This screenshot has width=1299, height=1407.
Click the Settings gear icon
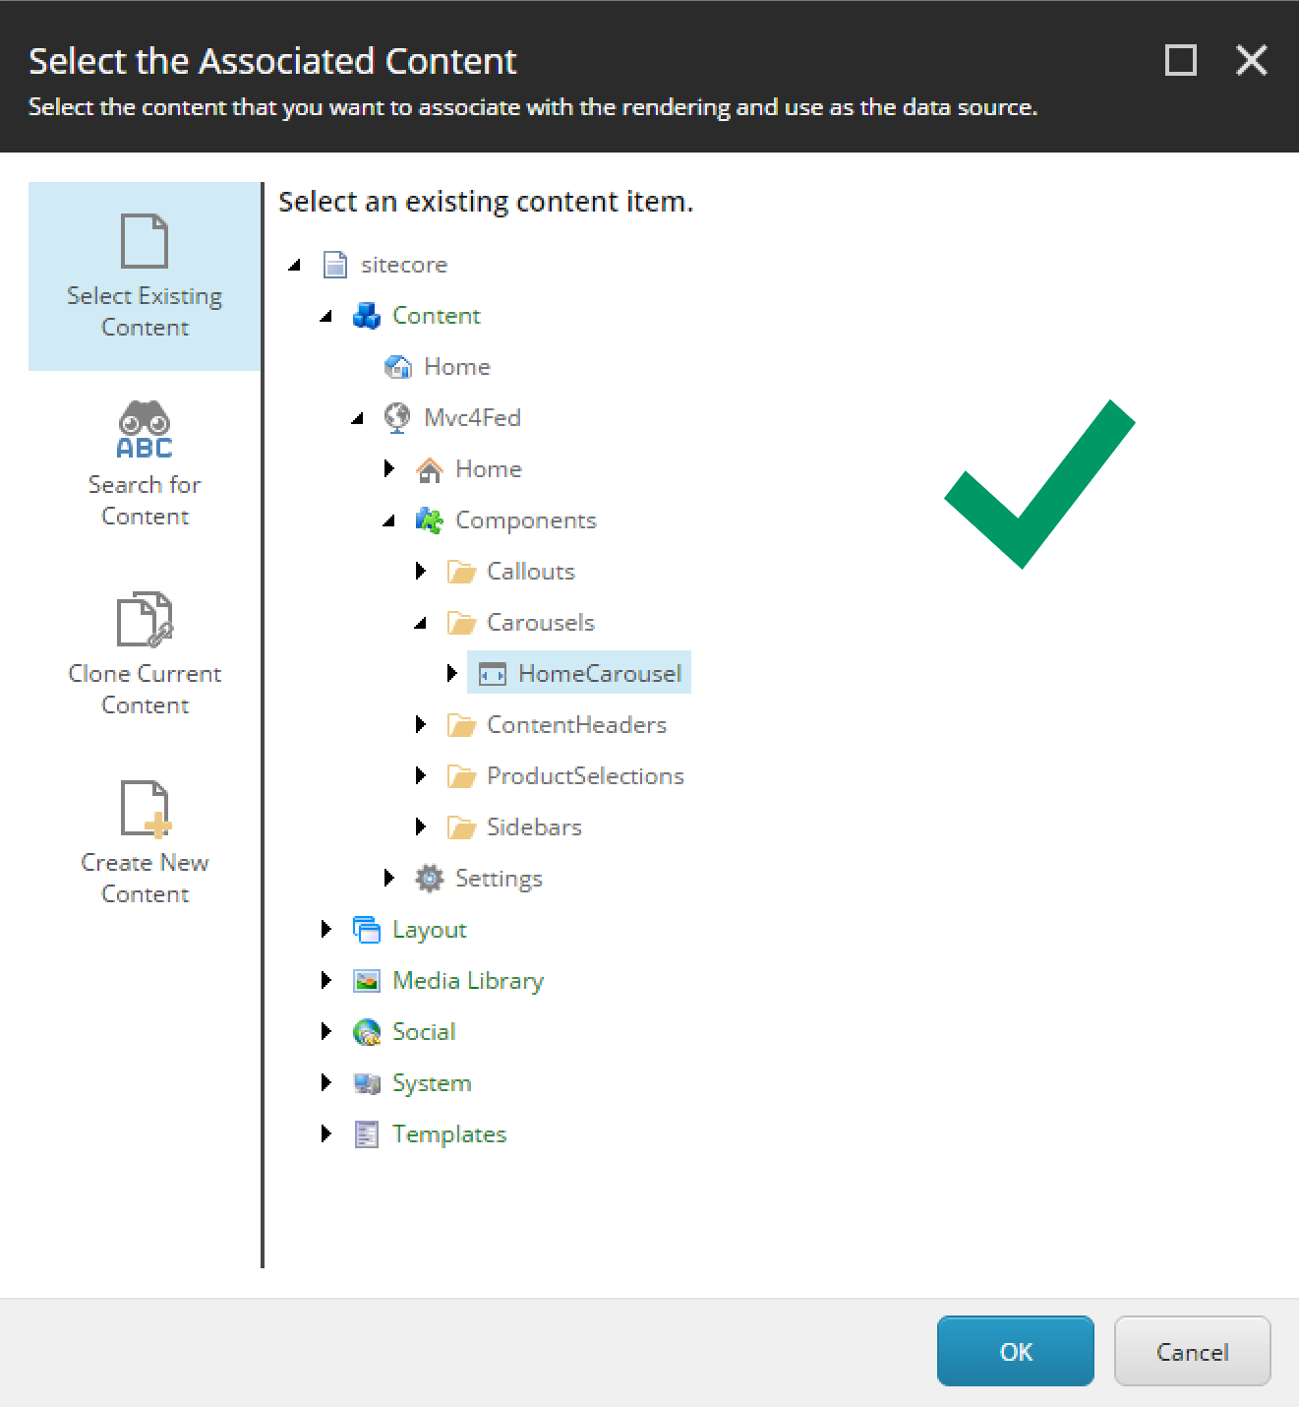429,878
